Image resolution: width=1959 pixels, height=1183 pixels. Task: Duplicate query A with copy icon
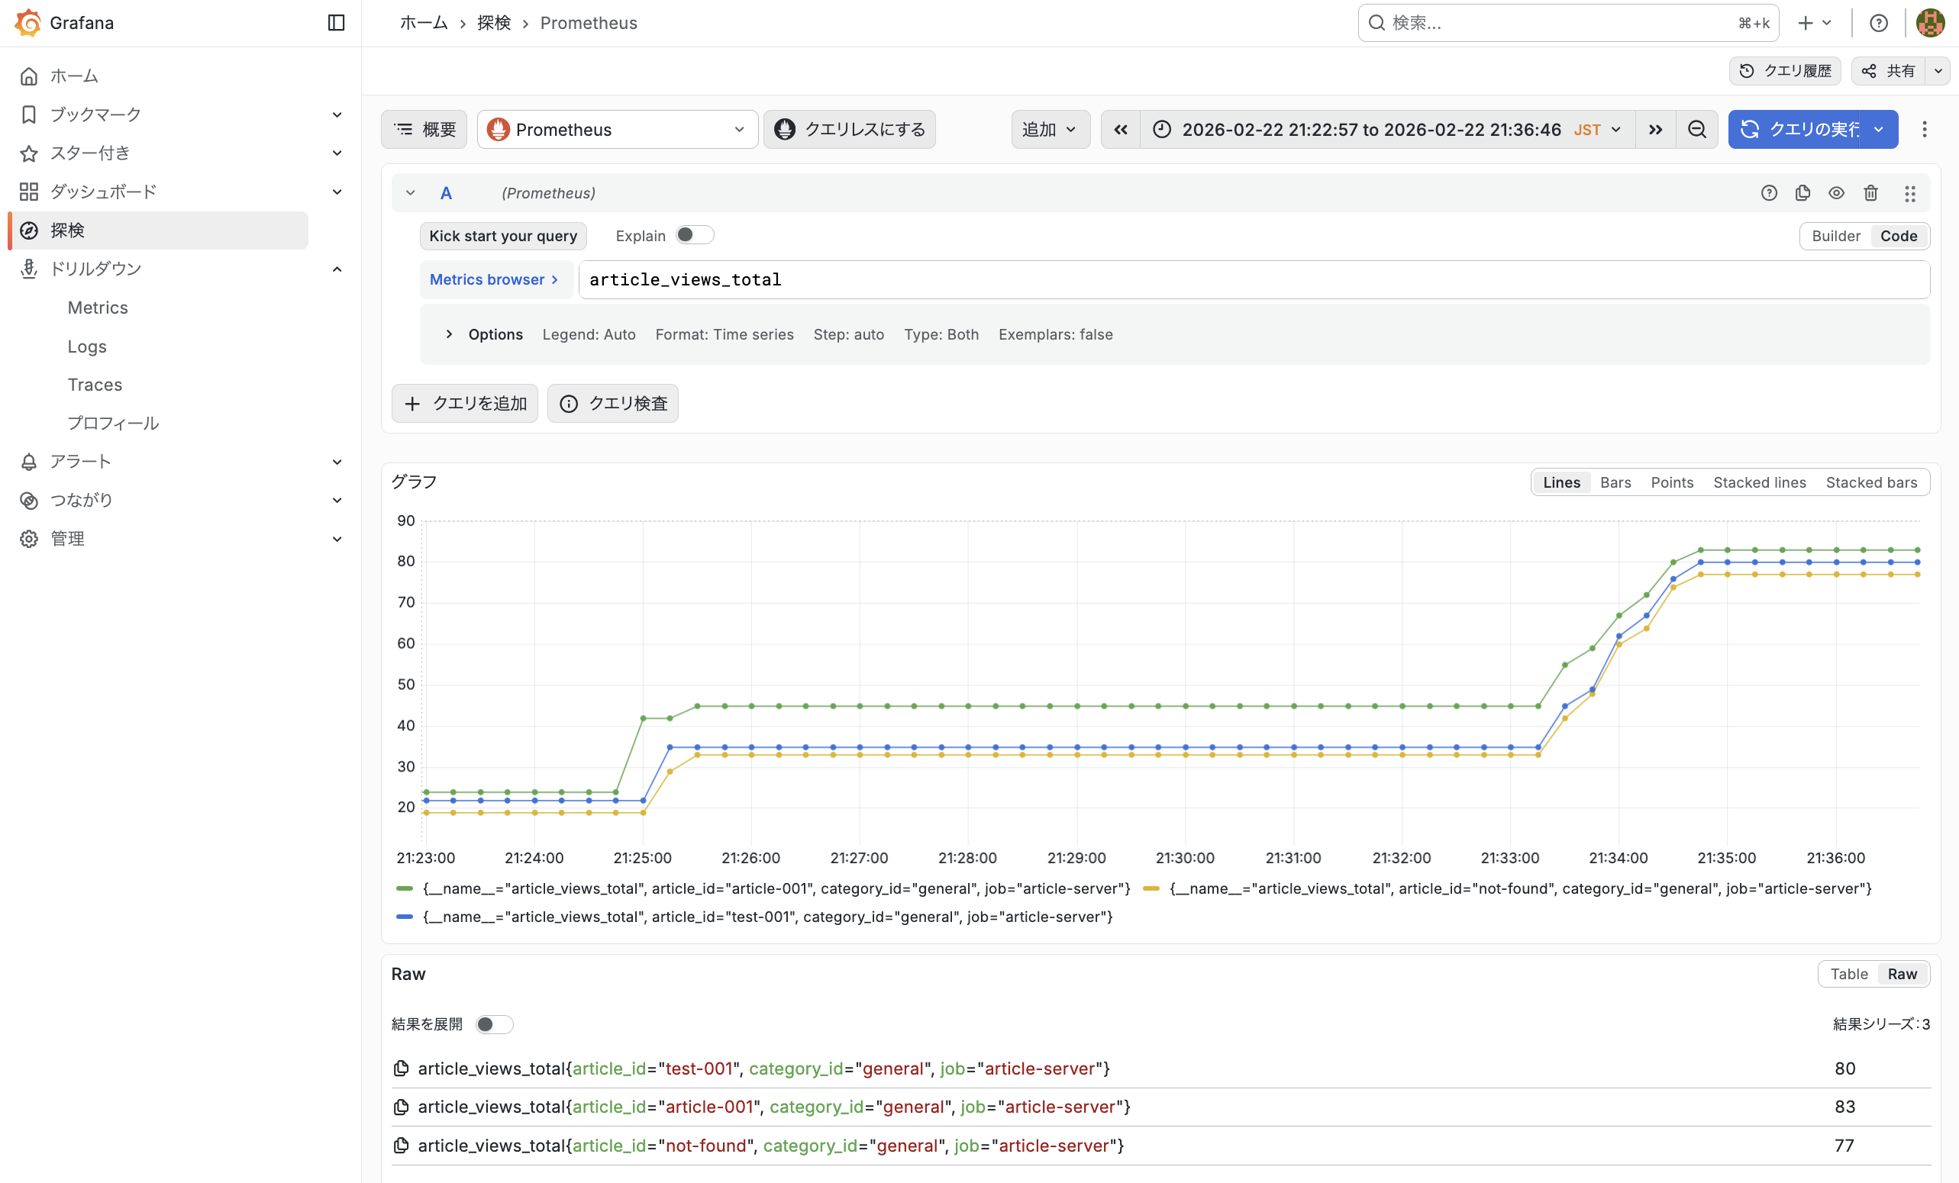(x=1802, y=193)
